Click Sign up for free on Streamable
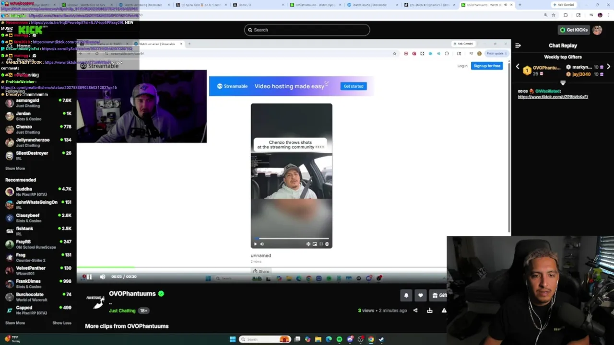The image size is (614, 345). (487, 66)
